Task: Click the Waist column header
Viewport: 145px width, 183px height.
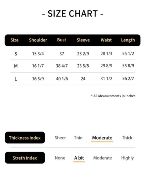Action: coord(106,40)
